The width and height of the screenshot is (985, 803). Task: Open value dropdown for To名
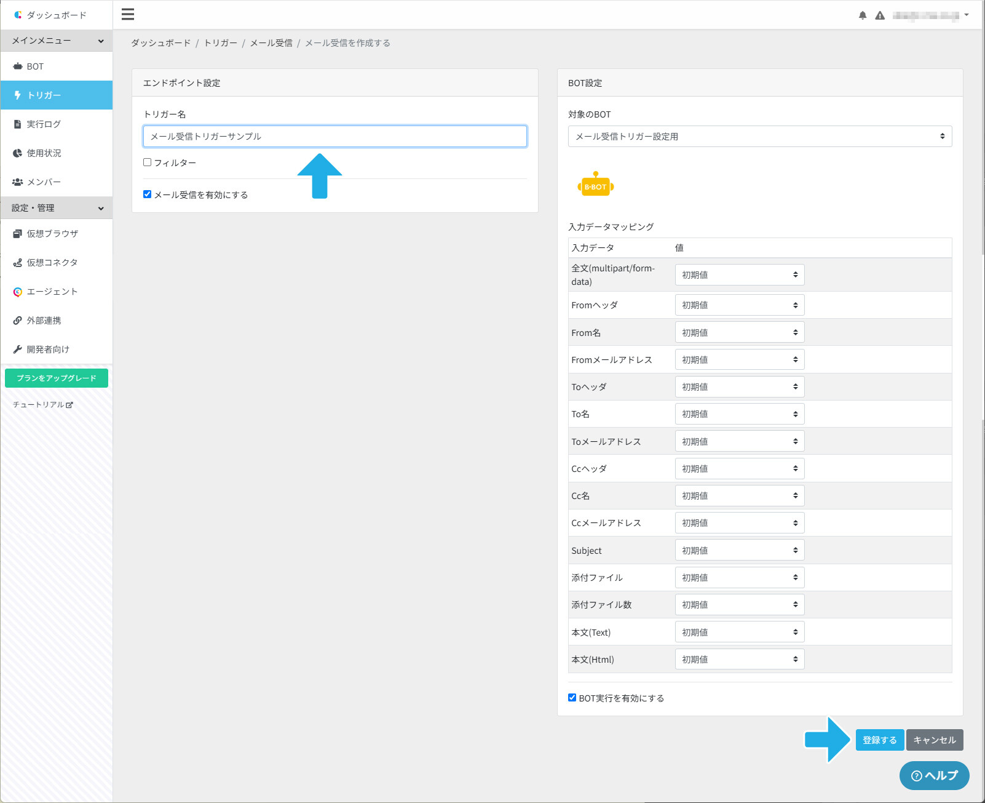click(x=740, y=414)
